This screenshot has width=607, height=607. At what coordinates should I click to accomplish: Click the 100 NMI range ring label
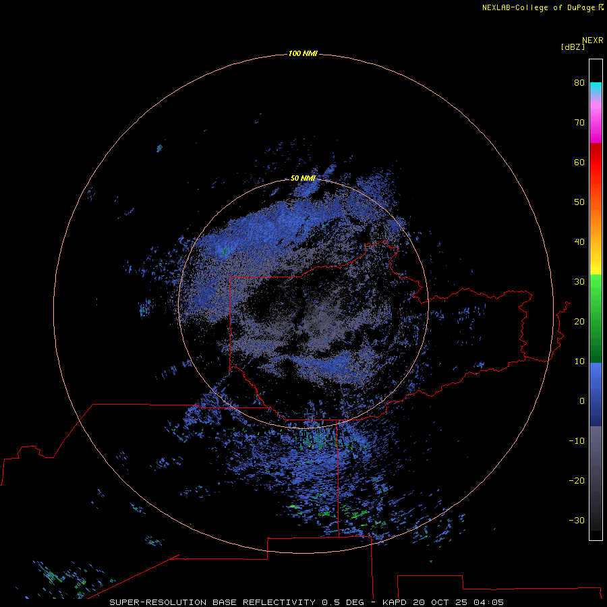coord(303,53)
